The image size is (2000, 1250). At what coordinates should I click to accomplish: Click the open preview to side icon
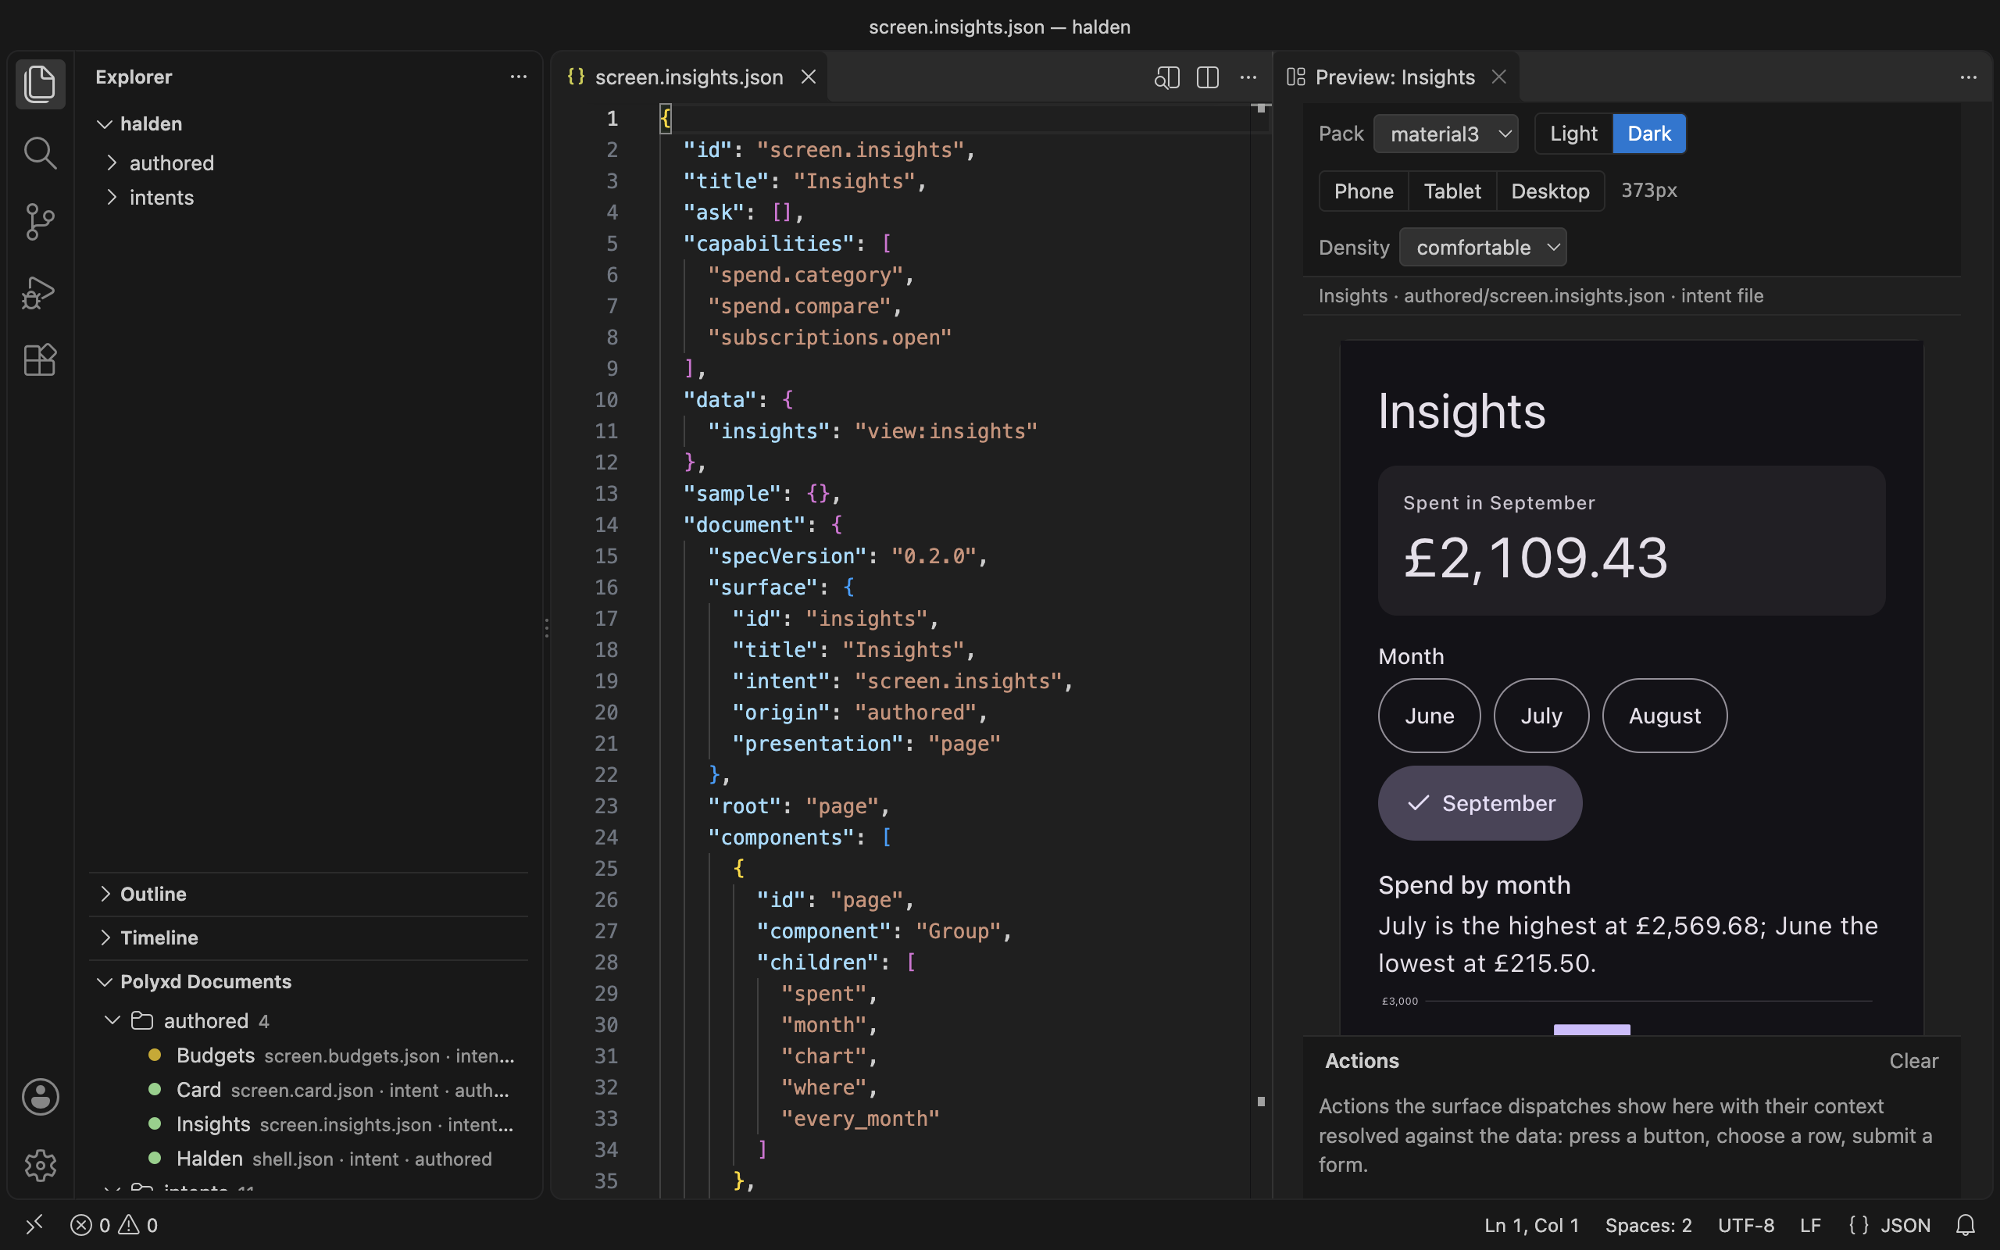click(x=1167, y=77)
